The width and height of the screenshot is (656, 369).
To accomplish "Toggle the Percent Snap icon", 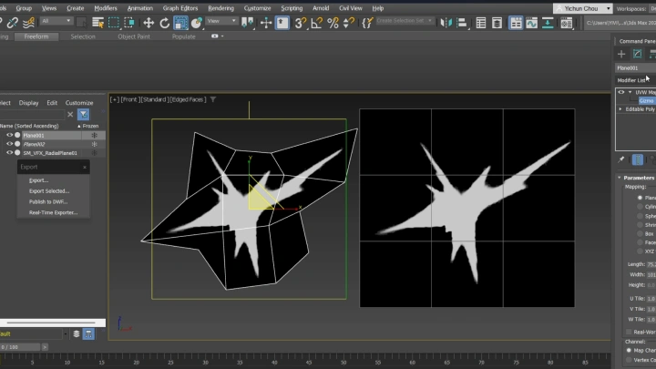I will click(x=333, y=23).
